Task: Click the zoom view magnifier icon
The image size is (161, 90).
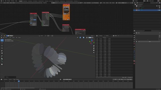Action: tap(94, 46)
